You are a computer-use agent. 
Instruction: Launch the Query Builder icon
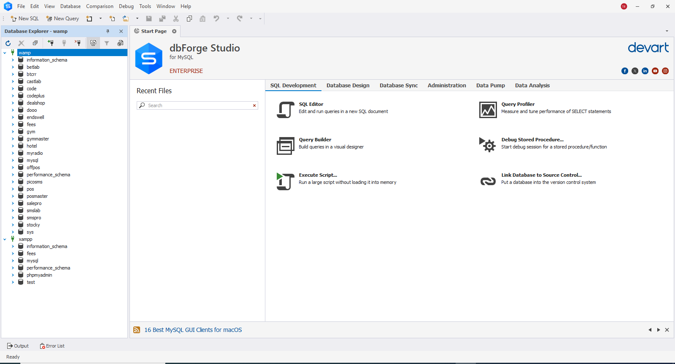pos(285,146)
